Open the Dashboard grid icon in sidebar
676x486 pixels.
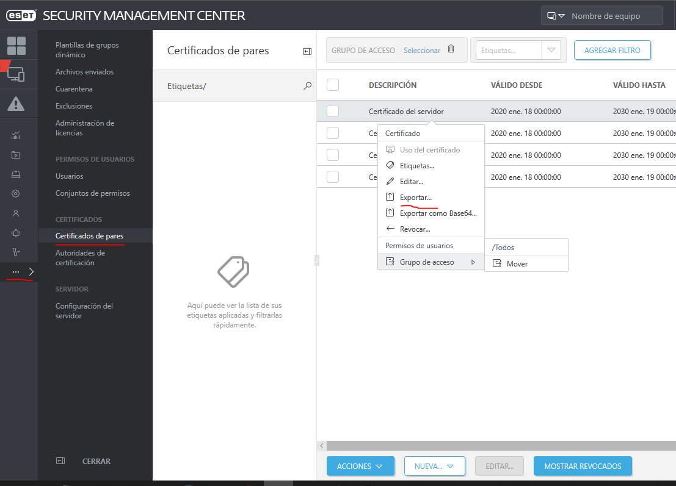pyautogui.click(x=16, y=46)
